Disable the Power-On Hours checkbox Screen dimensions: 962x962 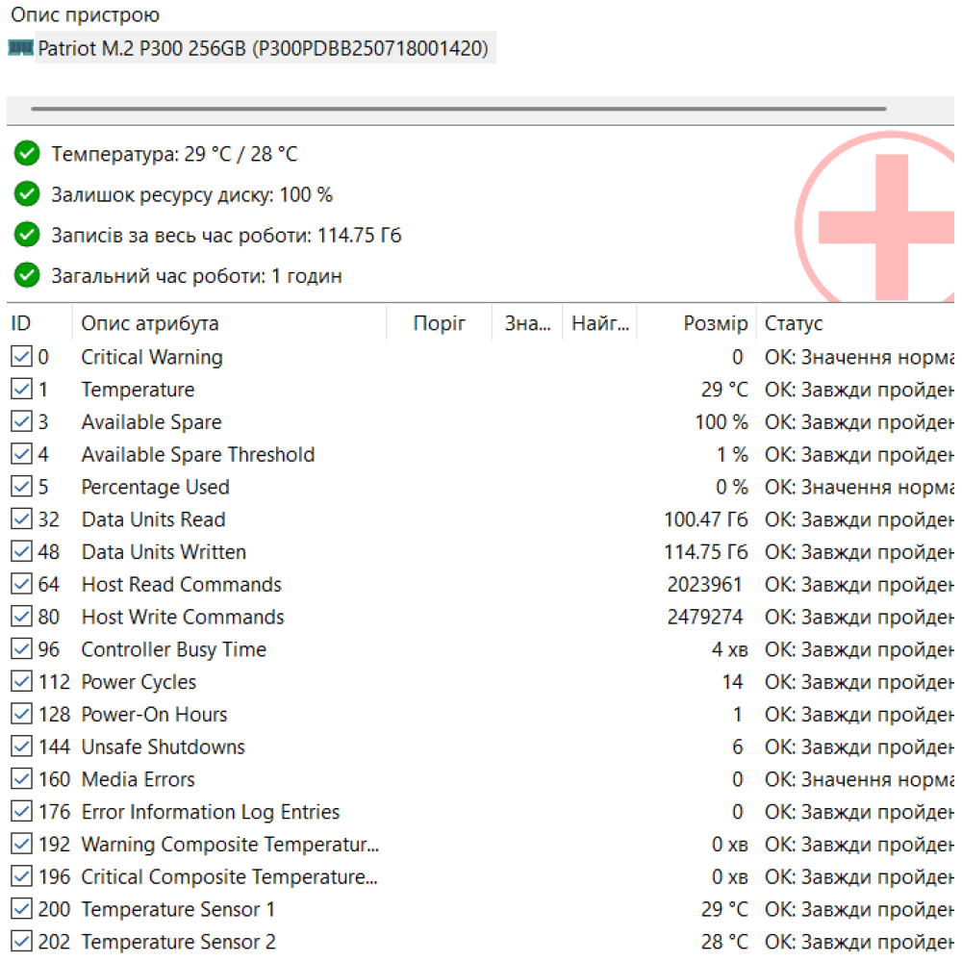(21, 715)
